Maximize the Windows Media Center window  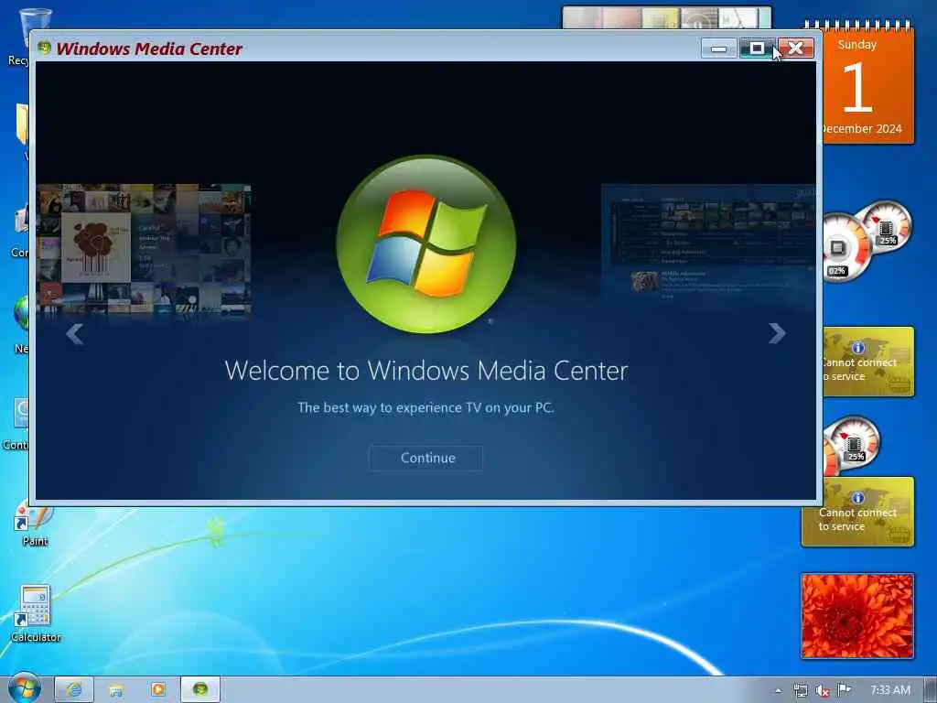757,49
